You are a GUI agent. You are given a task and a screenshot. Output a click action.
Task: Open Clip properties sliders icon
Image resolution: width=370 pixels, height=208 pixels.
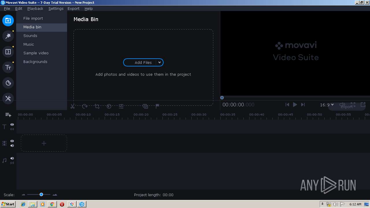[121, 106]
